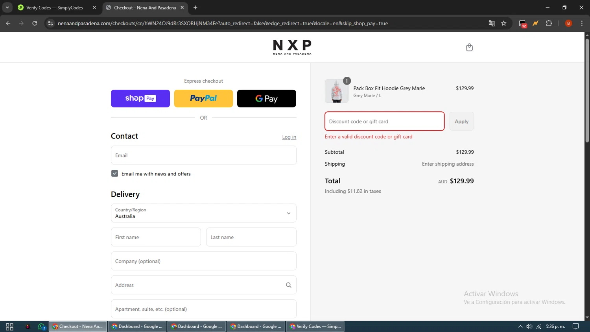
Task: Go back with browser back arrow
Action: [8, 23]
